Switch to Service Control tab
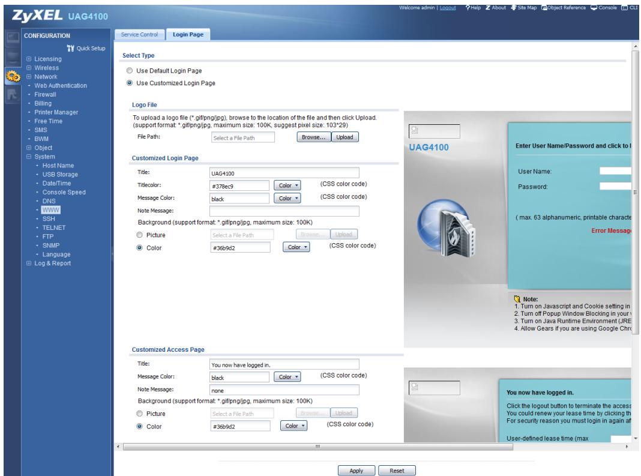Screen dimensions: 641x476 click(139, 35)
